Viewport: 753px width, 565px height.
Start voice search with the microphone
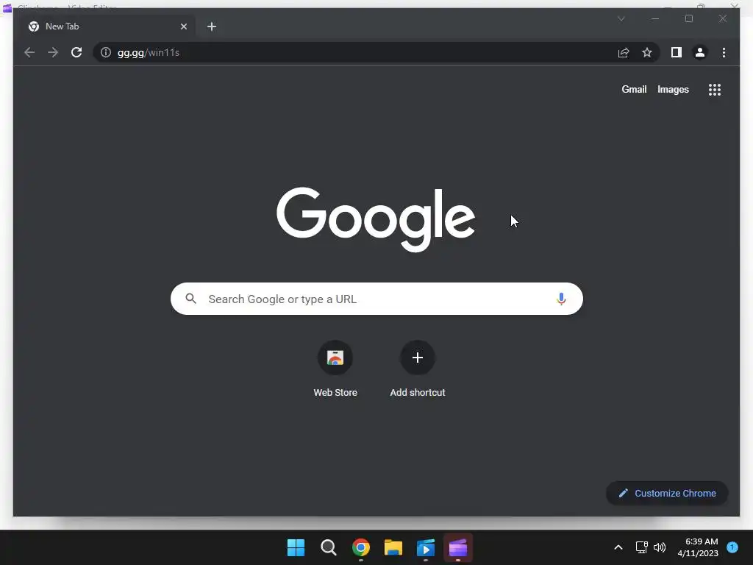[x=561, y=299]
